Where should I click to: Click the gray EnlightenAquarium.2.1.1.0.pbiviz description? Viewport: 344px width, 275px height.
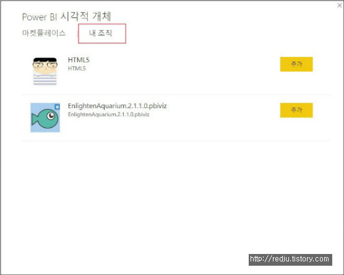109,114
